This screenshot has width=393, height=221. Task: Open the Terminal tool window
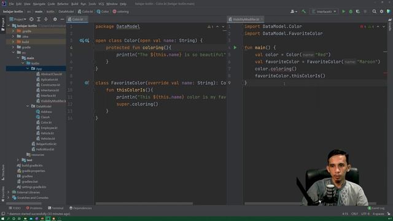[56, 208]
